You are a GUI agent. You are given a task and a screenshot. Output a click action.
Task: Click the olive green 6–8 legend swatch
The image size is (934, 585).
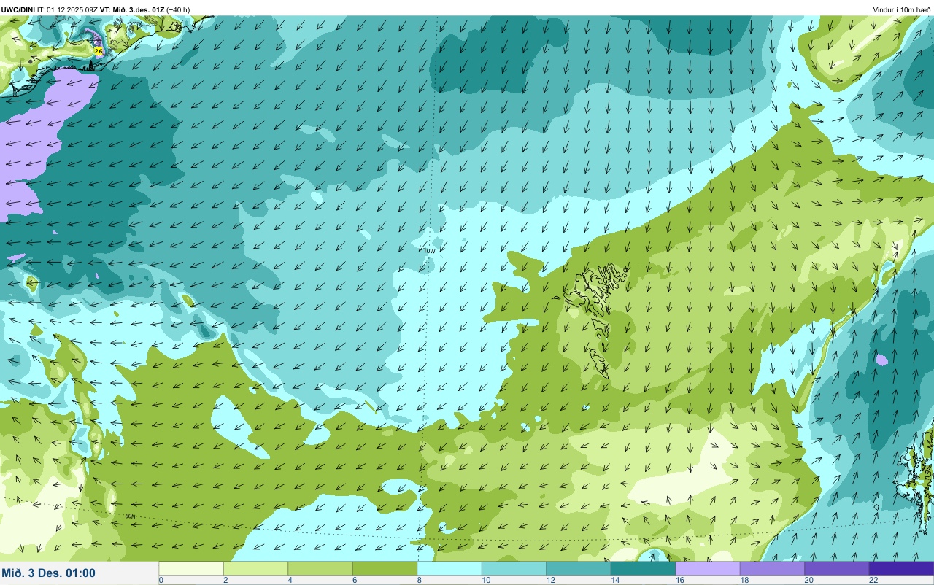point(385,568)
